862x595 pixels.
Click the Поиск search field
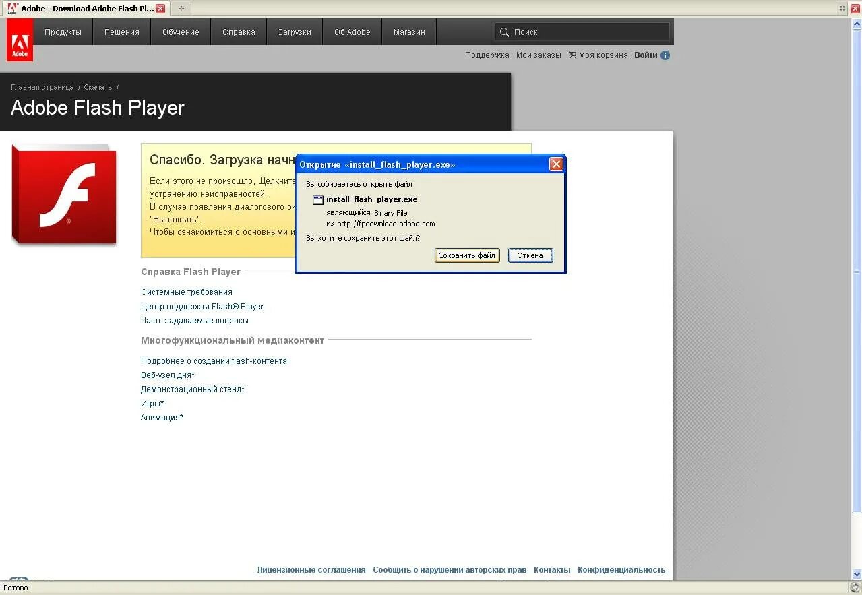tap(582, 32)
